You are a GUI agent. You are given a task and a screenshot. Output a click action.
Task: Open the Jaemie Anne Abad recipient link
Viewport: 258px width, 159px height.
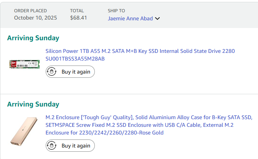(130, 18)
